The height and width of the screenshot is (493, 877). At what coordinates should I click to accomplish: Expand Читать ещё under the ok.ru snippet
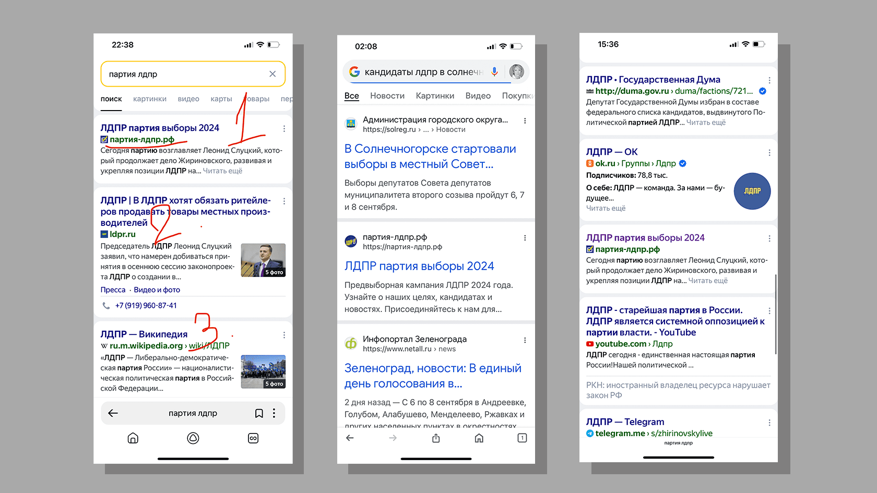click(x=606, y=208)
